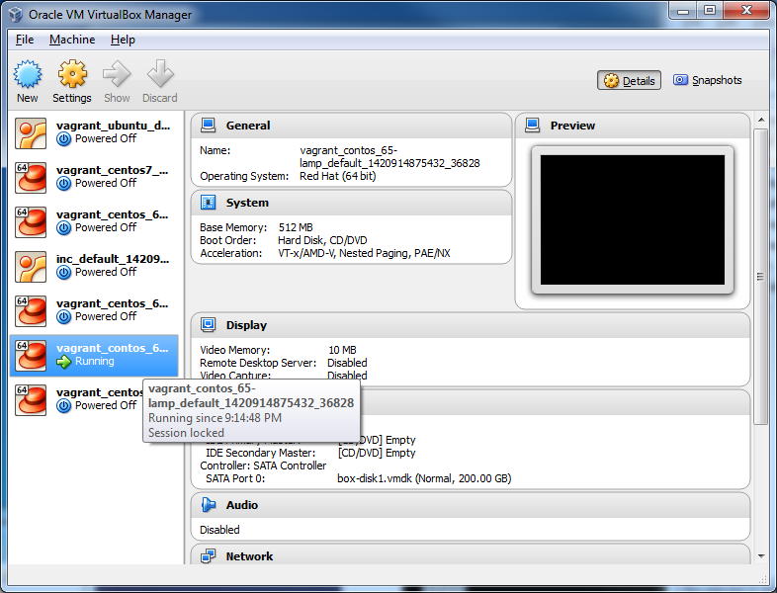777x593 pixels.
Task: Click the Audio section speaker icon
Action: click(209, 505)
